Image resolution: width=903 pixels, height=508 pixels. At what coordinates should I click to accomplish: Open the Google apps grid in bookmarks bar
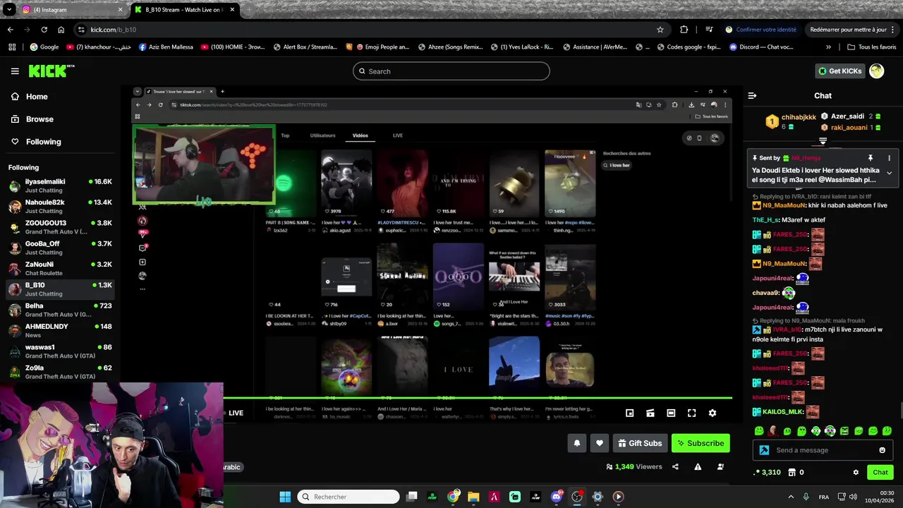click(12, 47)
